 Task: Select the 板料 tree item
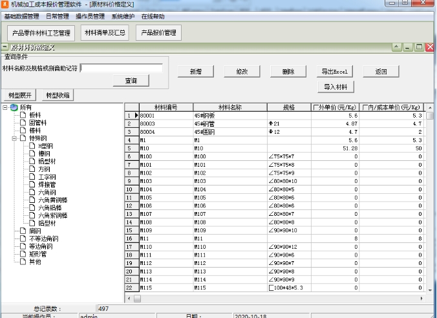[x=35, y=115]
